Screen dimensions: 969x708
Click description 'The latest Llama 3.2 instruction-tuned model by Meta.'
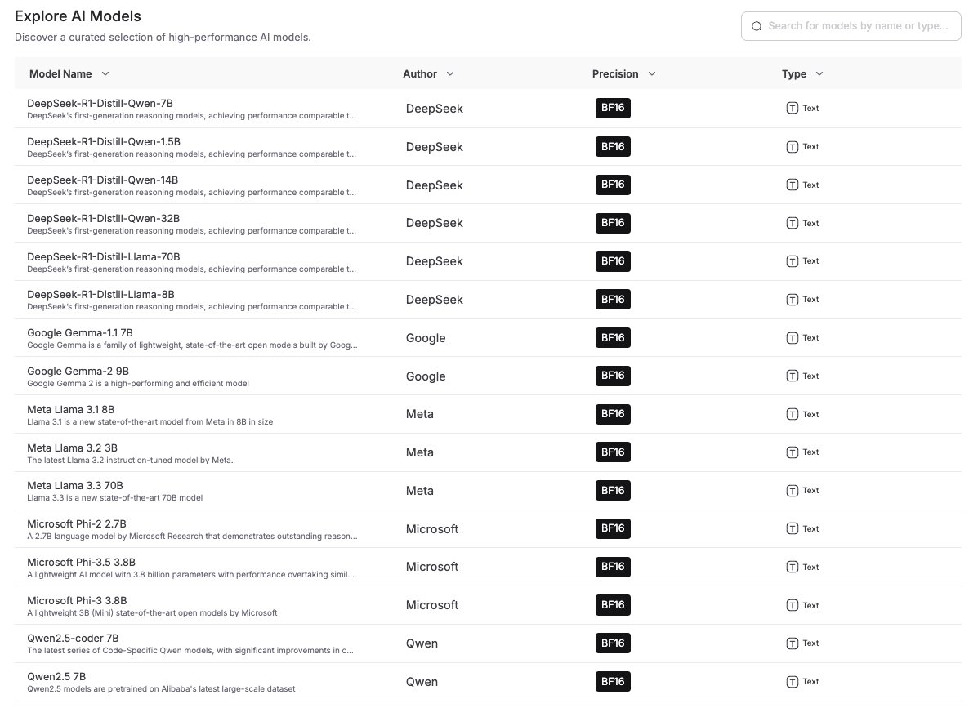point(130,461)
